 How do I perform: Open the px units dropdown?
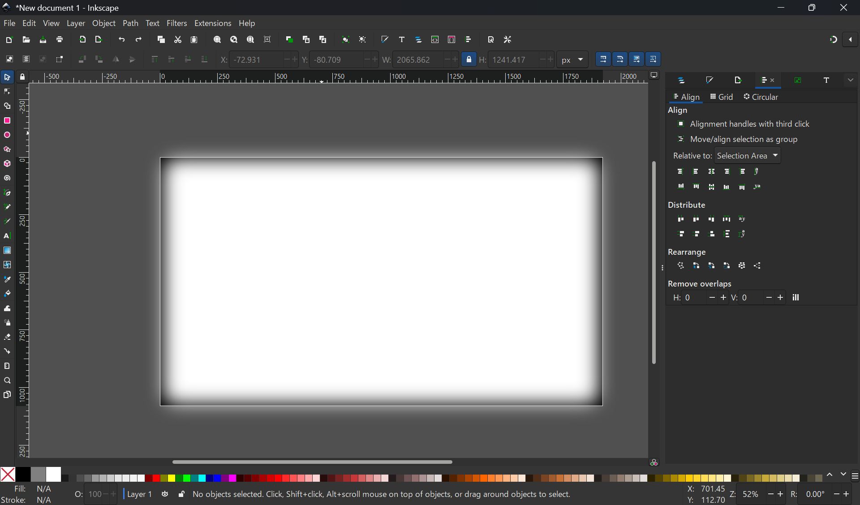(572, 59)
